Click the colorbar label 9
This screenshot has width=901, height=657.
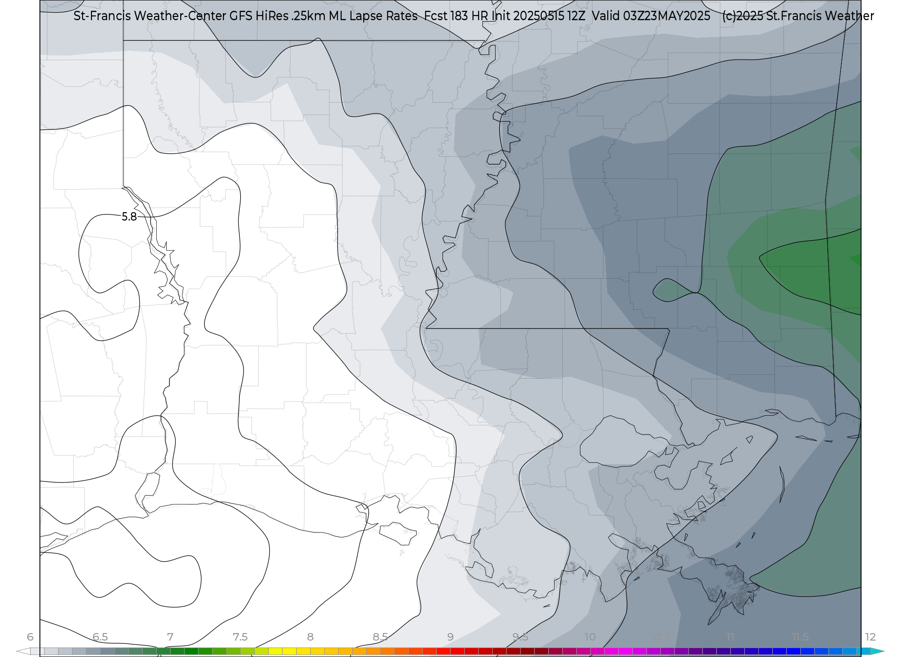(x=450, y=637)
